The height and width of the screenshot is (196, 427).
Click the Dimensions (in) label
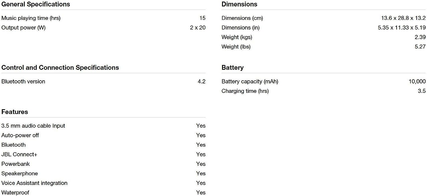[241, 28]
